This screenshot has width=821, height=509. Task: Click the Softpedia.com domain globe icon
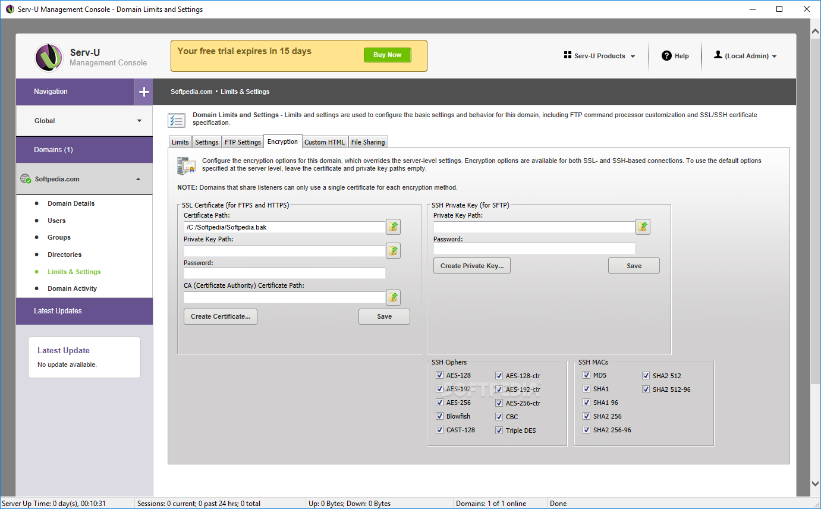tap(25, 178)
